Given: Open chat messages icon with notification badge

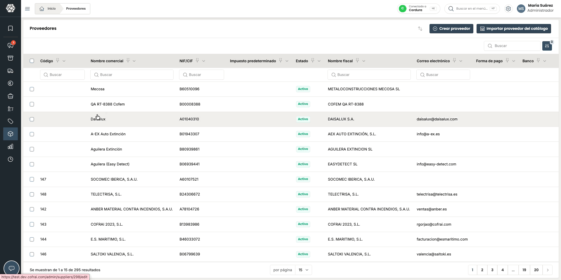Looking at the screenshot, I should click(x=11, y=45).
